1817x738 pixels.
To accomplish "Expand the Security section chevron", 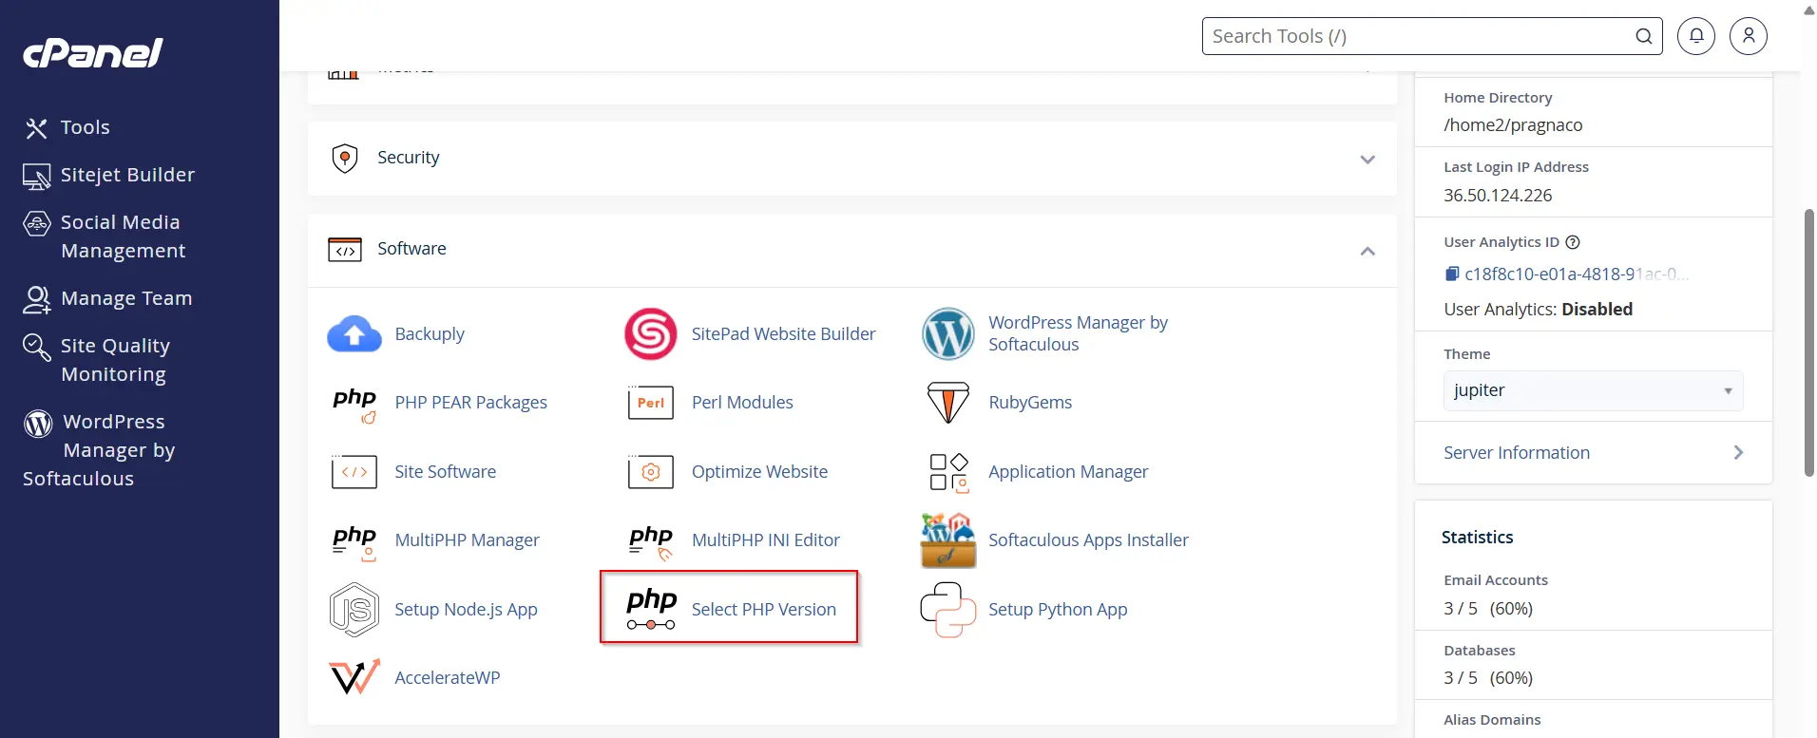I will (x=1368, y=159).
